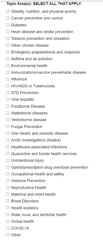The height and width of the screenshot is (240, 103).
Task: Select the Viral hepatitis checkbox
Action: [8, 100]
